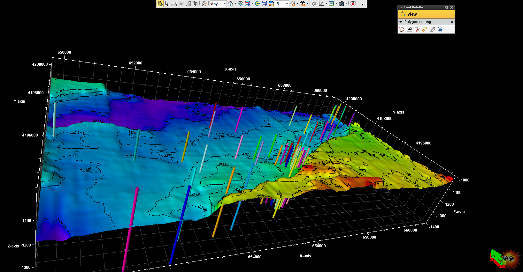Toggle the axis display icon

tap(321, 4)
